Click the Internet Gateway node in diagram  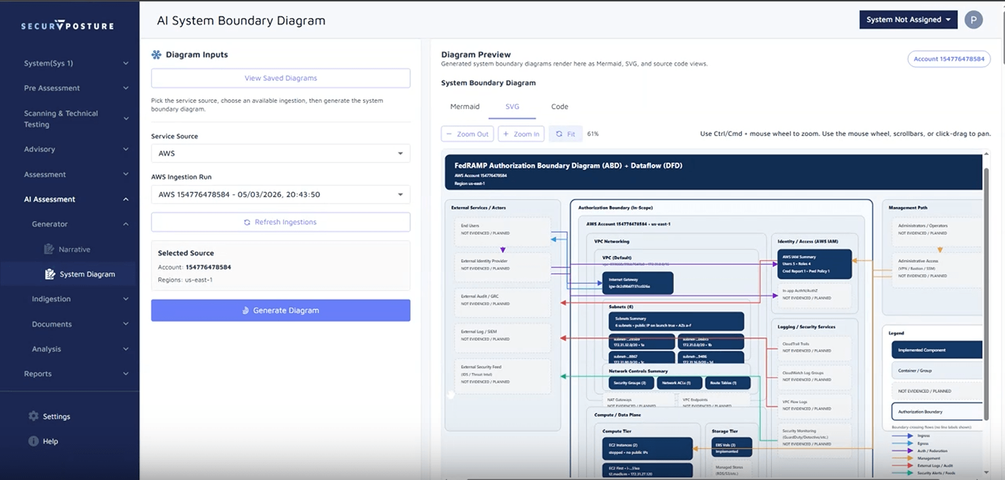[x=638, y=283]
